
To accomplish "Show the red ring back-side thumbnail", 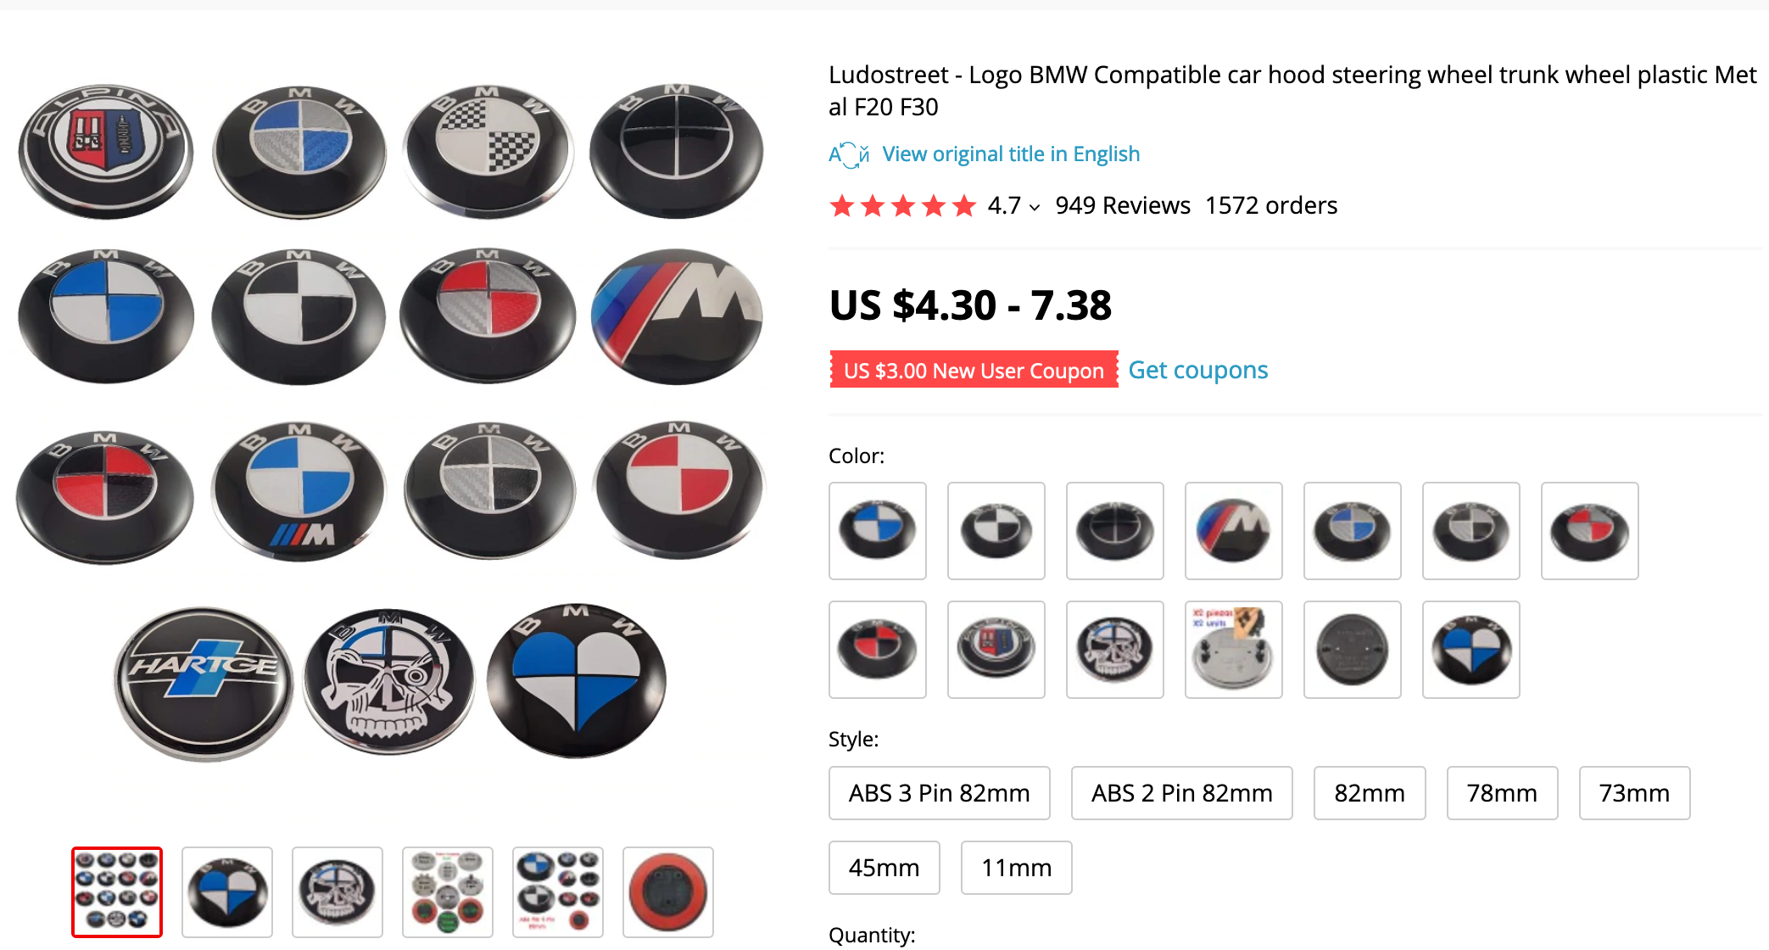I will coord(668,892).
